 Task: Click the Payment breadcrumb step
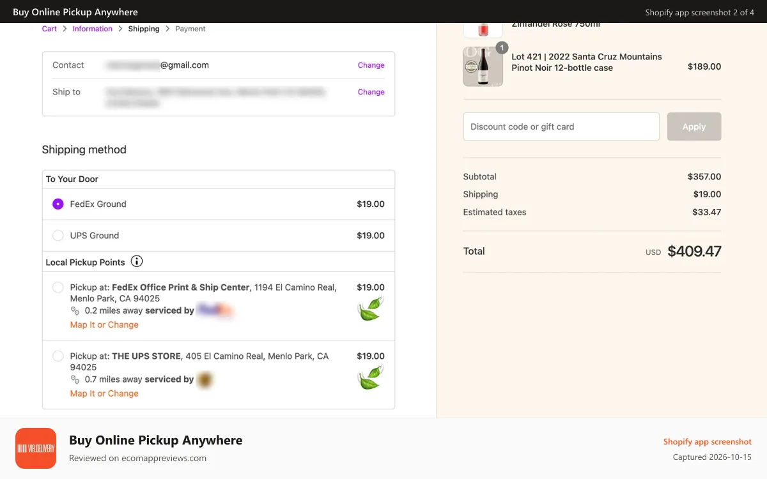(x=190, y=29)
